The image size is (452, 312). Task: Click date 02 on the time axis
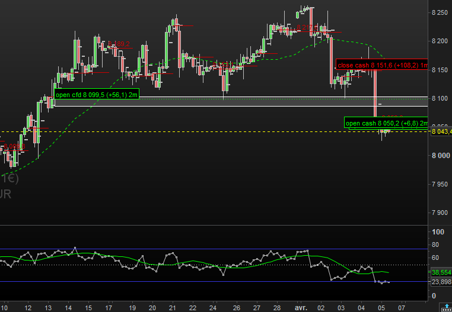[321, 308]
